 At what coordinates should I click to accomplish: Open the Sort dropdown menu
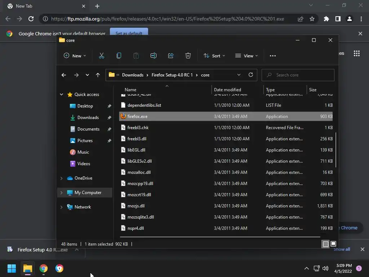coord(214,56)
